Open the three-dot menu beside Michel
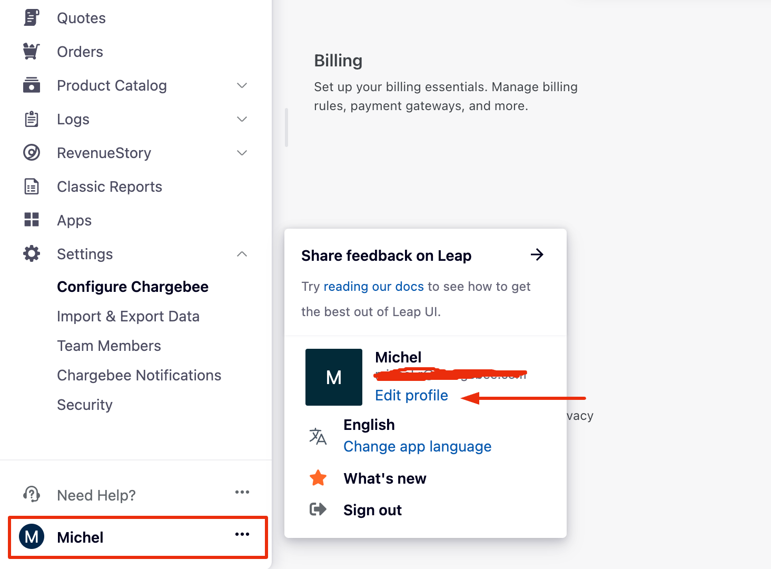Image resolution: width=771 pixels, height=569 pixels. click(x=242, y=534)
